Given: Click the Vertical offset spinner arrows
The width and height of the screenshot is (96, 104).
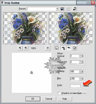Looking at the screenshot, I should tap(80, 56).
